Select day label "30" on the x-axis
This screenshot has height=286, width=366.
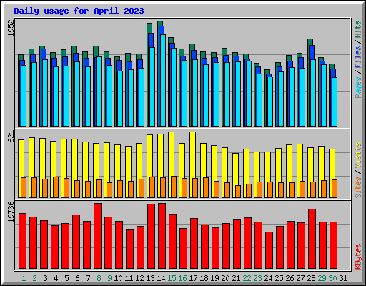tap(332, 278)
